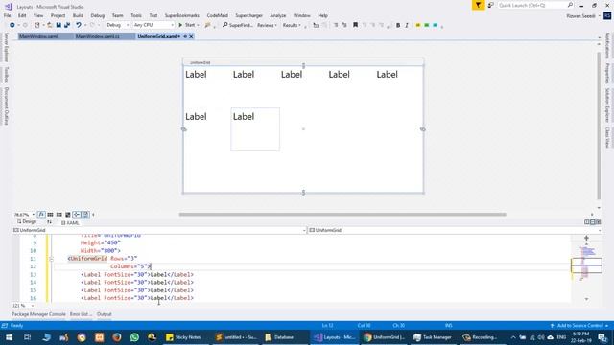Toggle Italic formatting icon
Screen dimensions: 614x345
tap(407, 25)
